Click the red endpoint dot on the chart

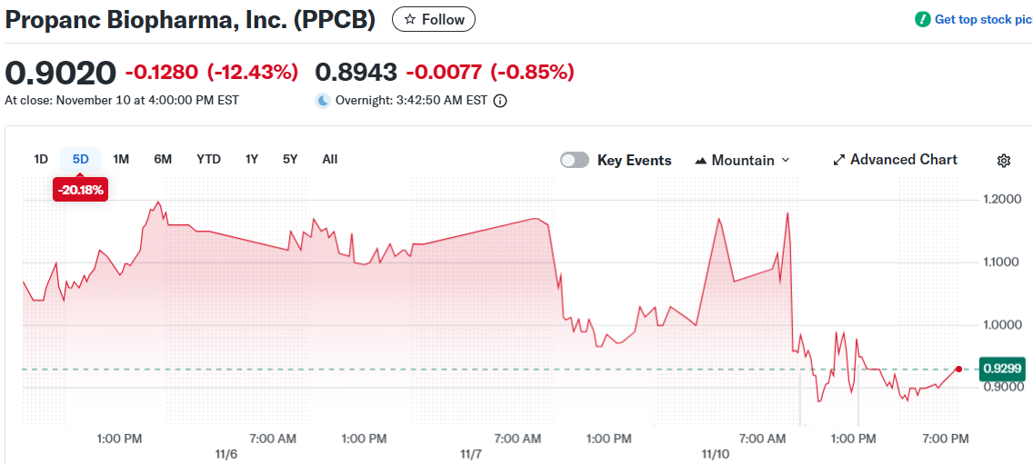pyautogui.click(x=958, y=369)
